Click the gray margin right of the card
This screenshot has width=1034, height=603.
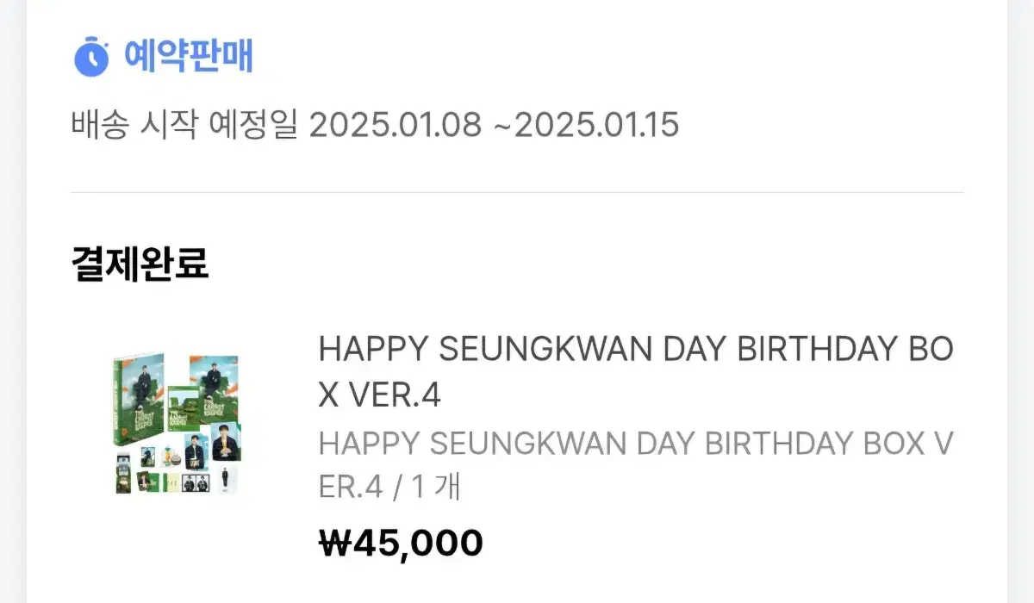click(1020, 301)
